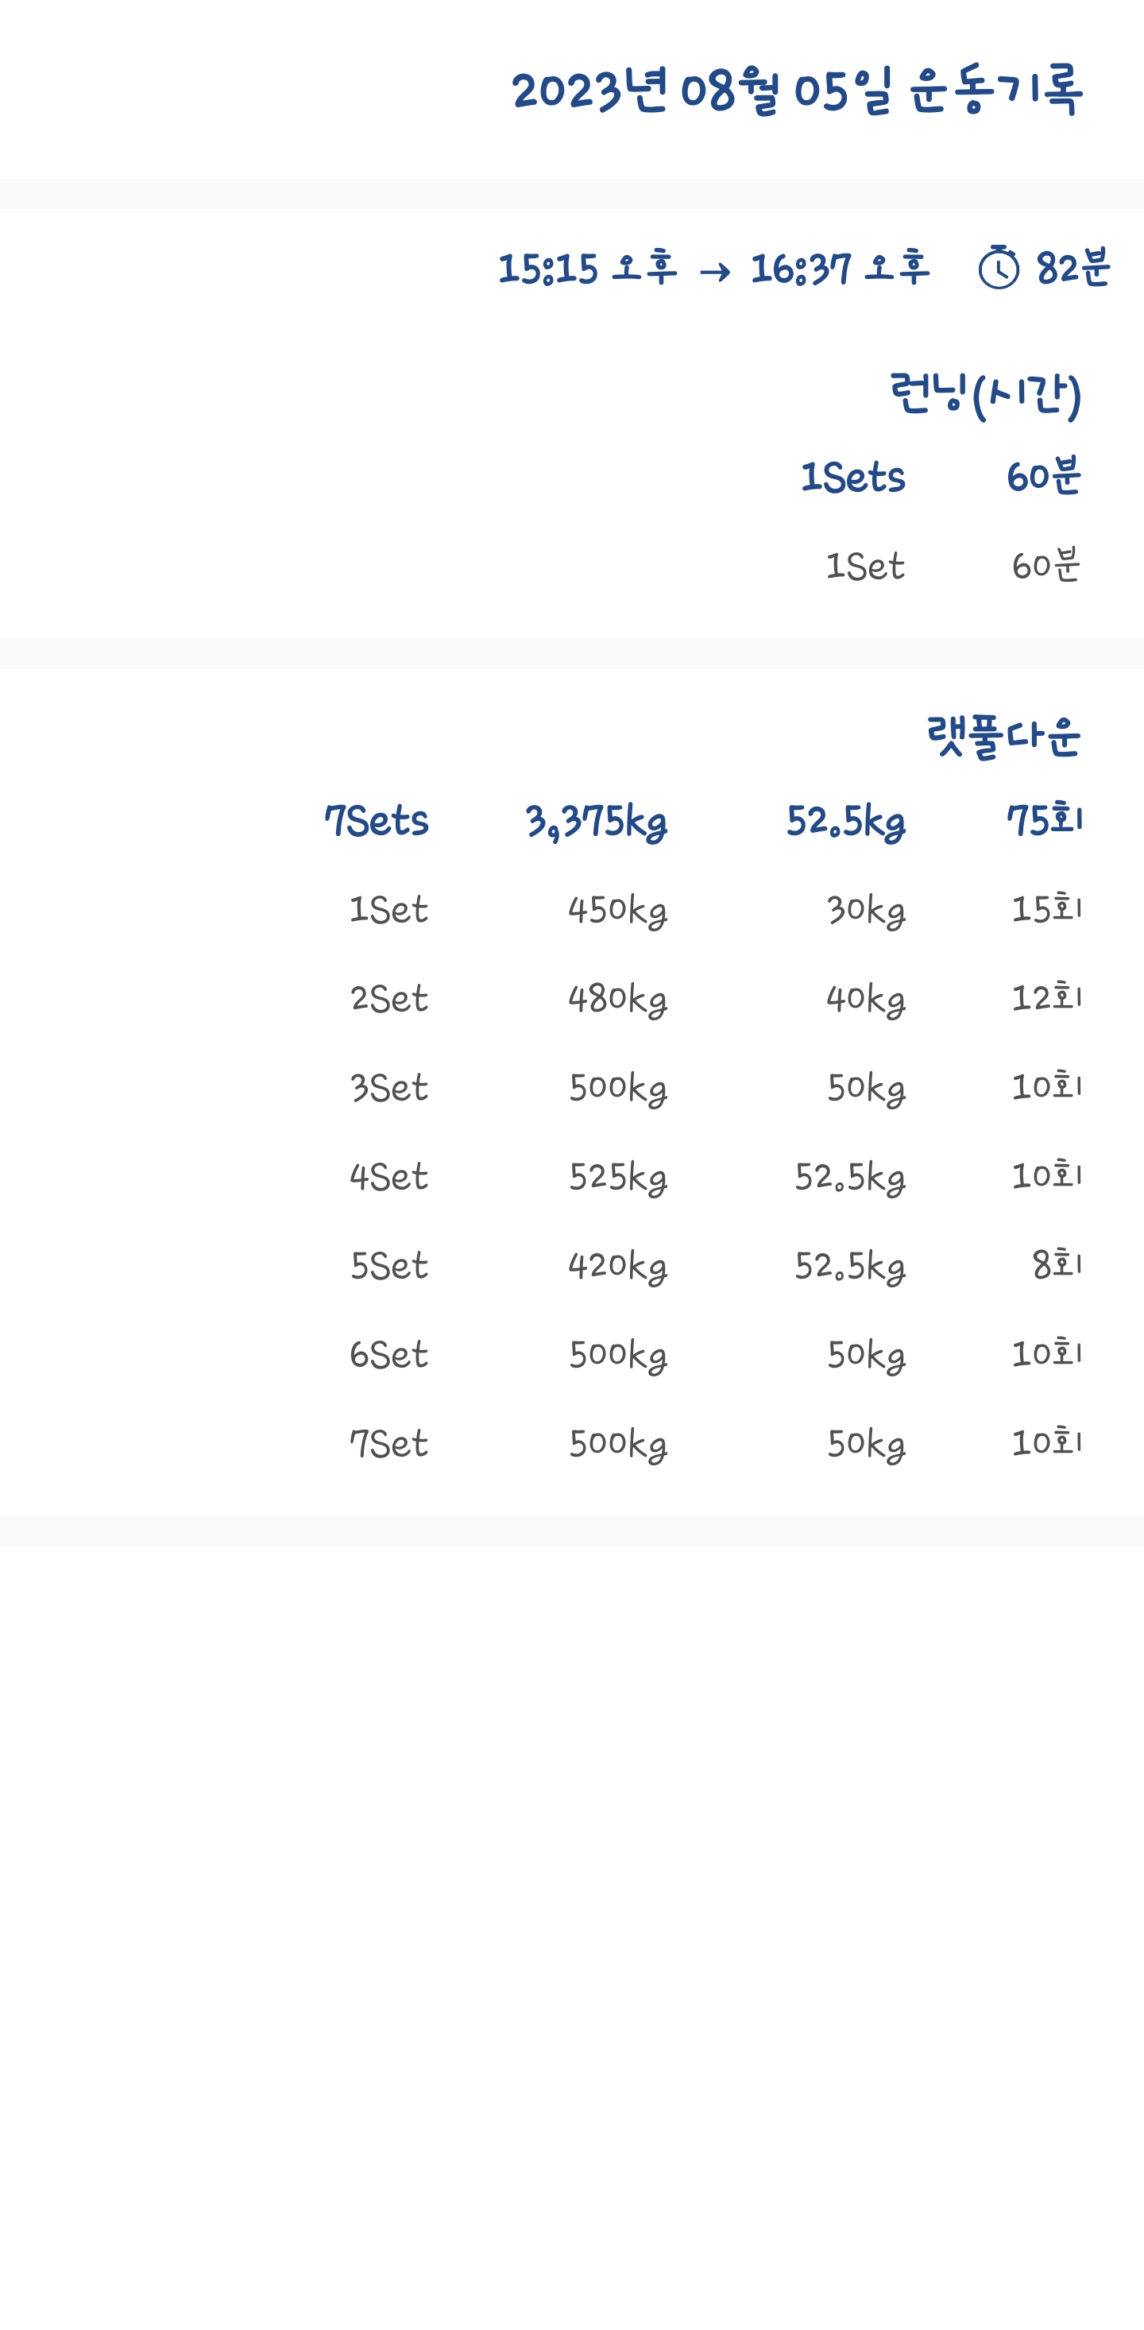Open the 랫풀다운 exercise heading
1144x2330 pixels.
tap(1003, 736)
